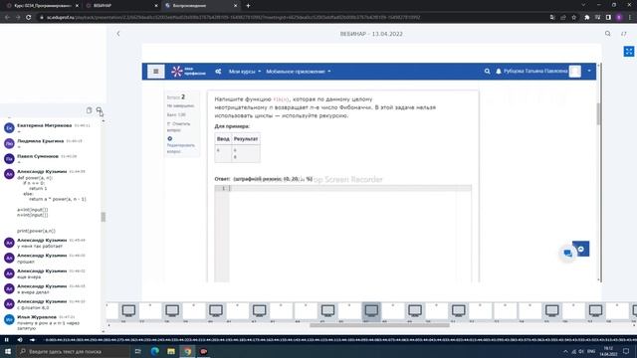Click the gears icon in blue header
637x358 pixels.
[x=218, y=72]
